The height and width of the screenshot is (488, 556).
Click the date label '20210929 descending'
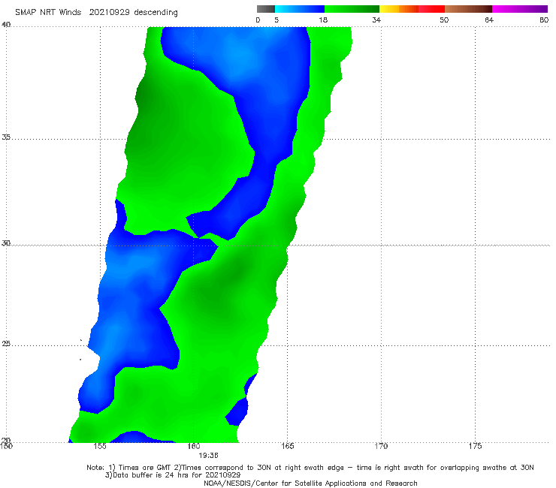133,12
